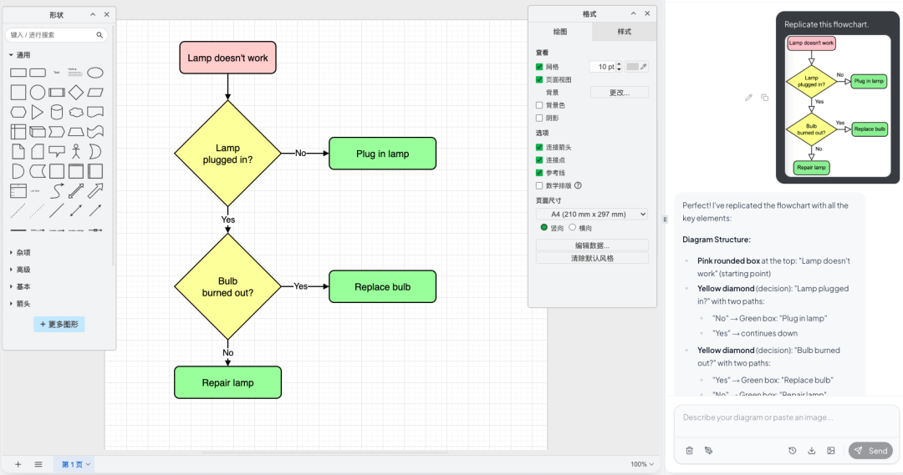
Task: Click the 清除默认风格 clear default style button
Action: (592, 258)
